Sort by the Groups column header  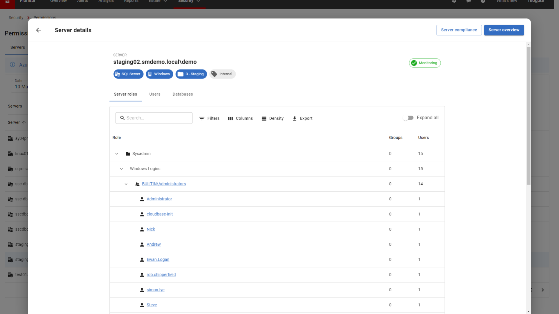click(x=396, y=138)
